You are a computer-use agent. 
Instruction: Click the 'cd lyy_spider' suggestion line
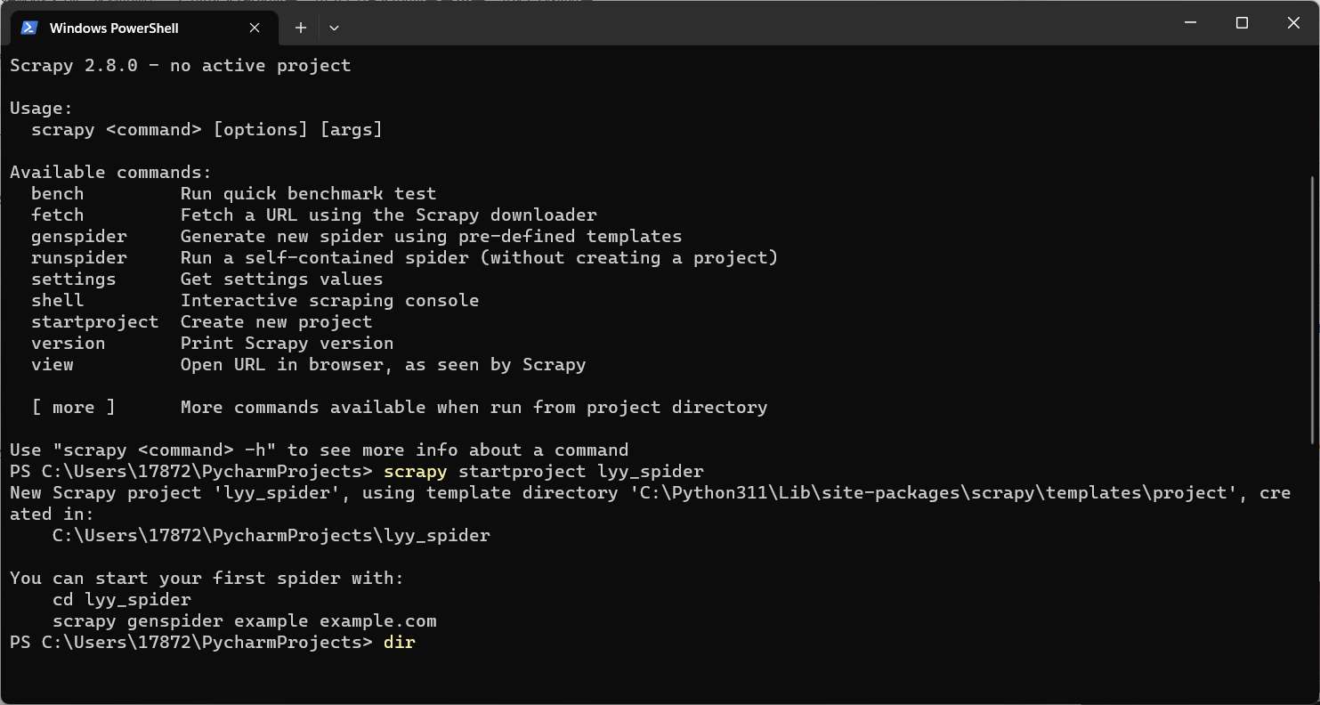122,599
